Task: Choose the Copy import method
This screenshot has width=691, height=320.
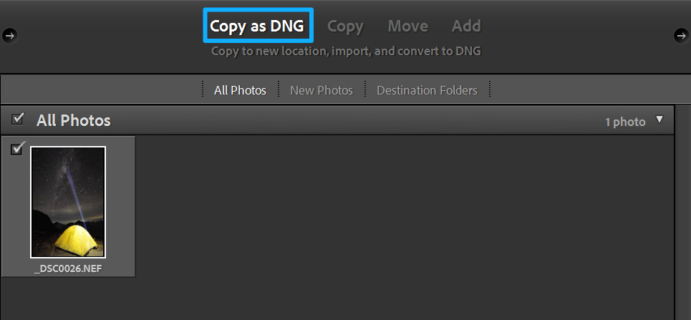Action: [x=345, y=26]
